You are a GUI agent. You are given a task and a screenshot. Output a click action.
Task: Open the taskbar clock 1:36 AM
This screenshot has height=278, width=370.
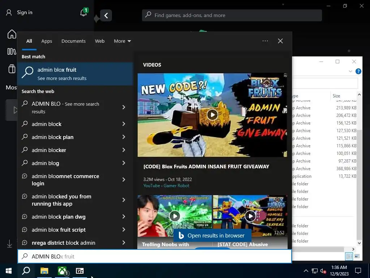339,271
